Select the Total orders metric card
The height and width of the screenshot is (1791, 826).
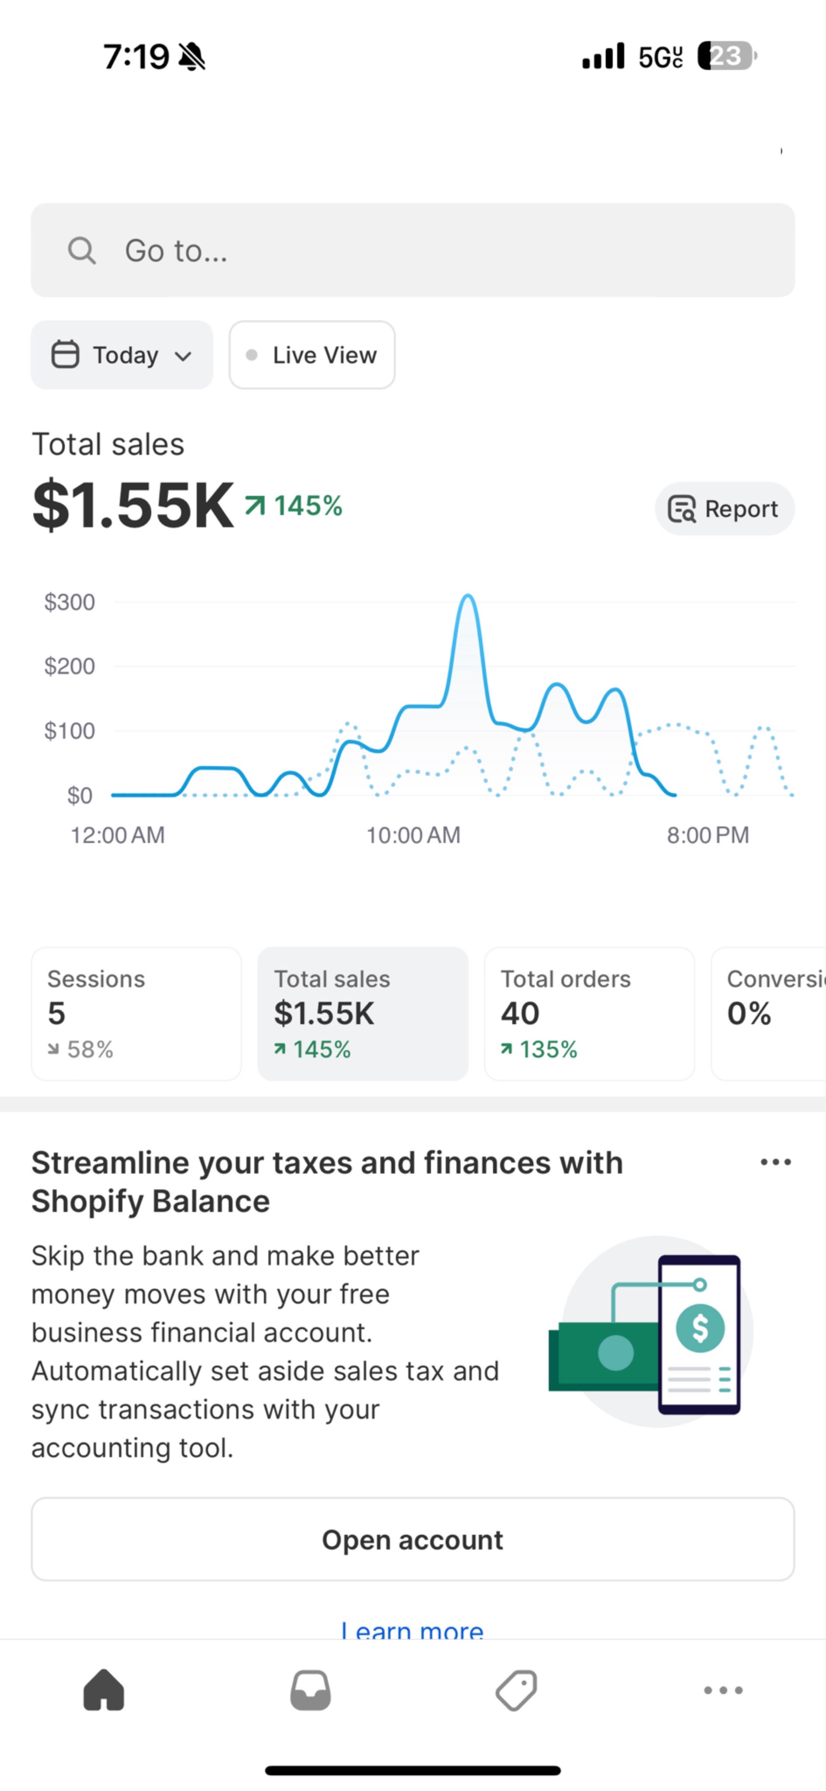tap(589, 1014)
